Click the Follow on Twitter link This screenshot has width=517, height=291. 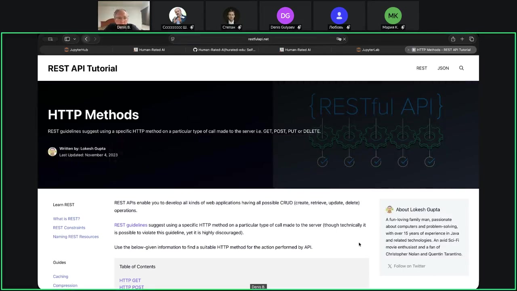409,266
